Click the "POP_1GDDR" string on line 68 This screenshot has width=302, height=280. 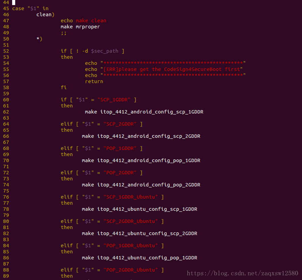coord(120,148)
